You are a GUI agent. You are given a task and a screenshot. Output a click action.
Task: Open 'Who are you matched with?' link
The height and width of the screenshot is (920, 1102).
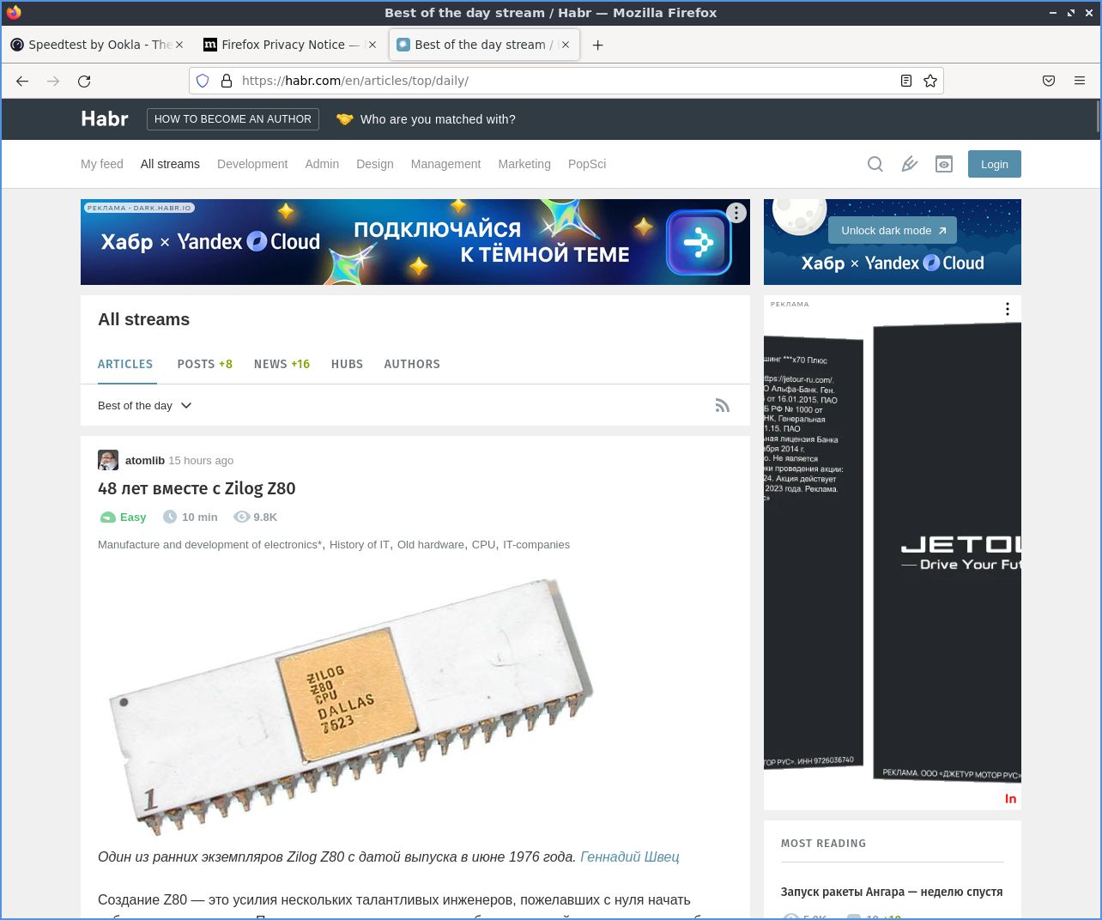click(x=426, y=119)
